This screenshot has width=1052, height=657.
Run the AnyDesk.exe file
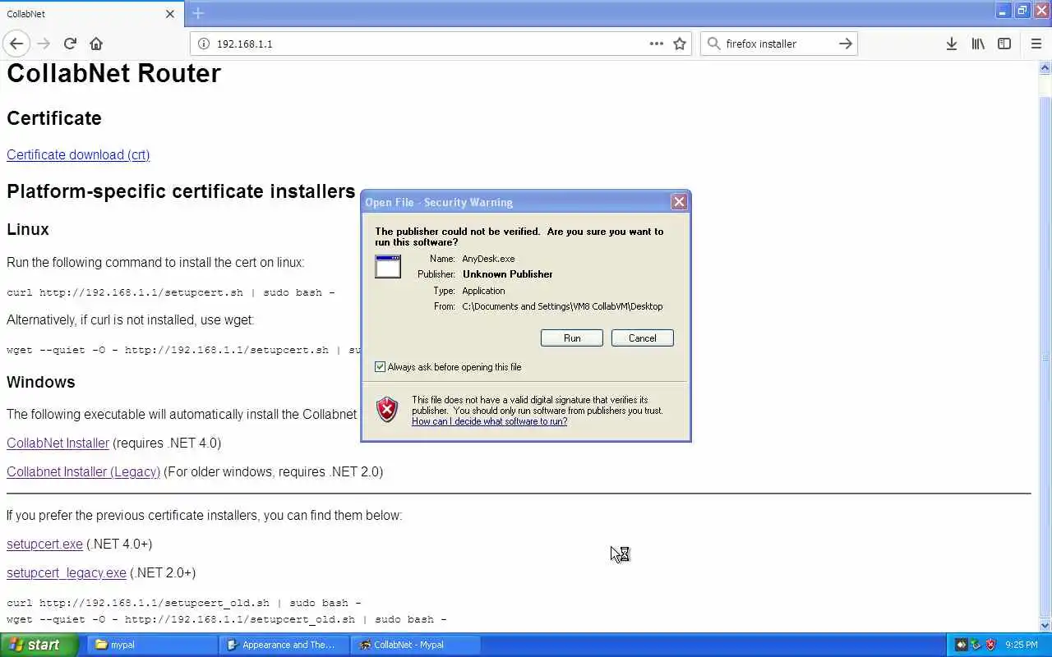(x=572, y=338)
